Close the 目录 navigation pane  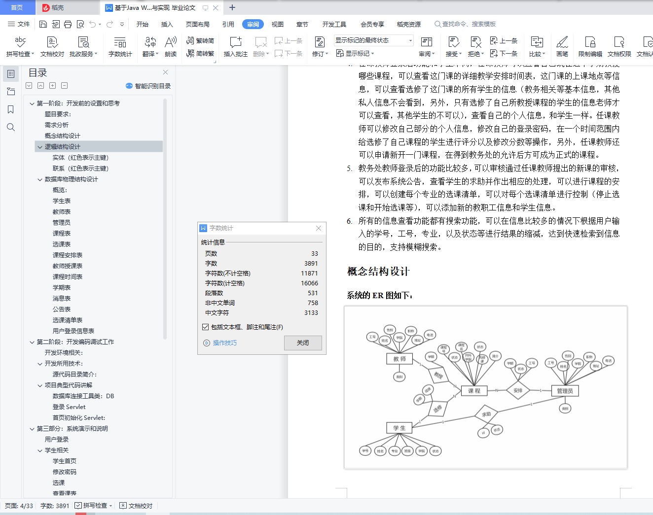pos(166,72)
